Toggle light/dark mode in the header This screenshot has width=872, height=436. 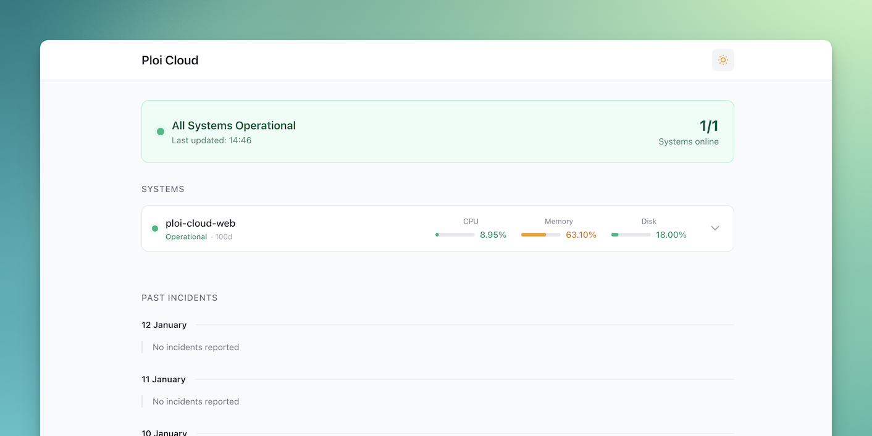pyautogui.click(x=723, y=60)
